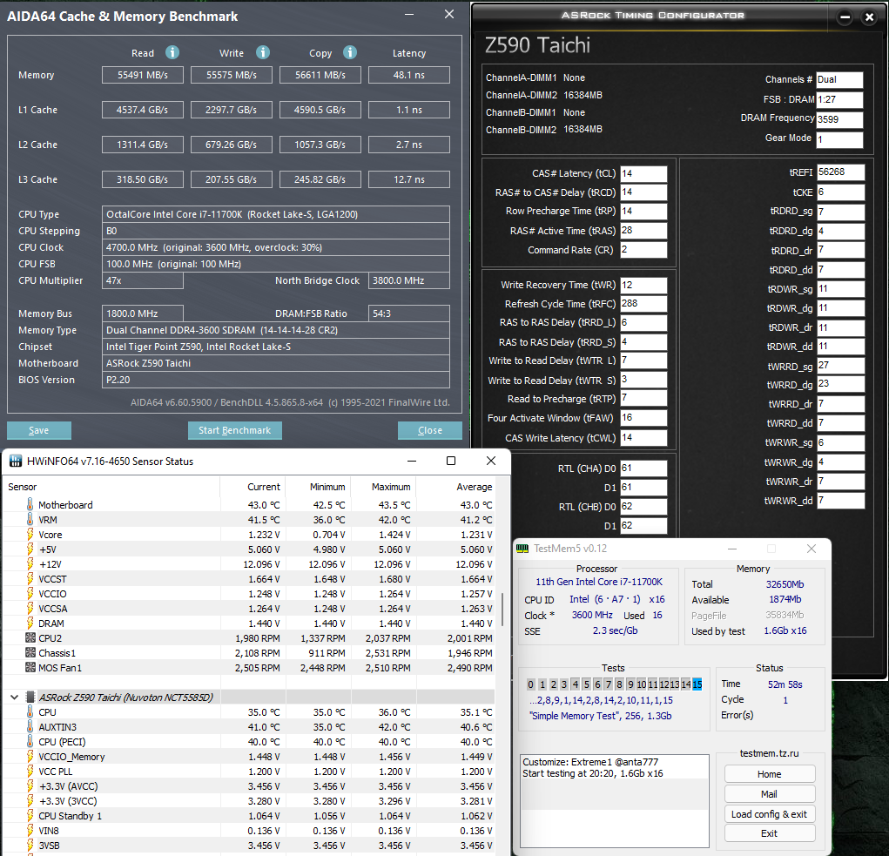Click the VCC PLL voltage icon

[30, 771]
